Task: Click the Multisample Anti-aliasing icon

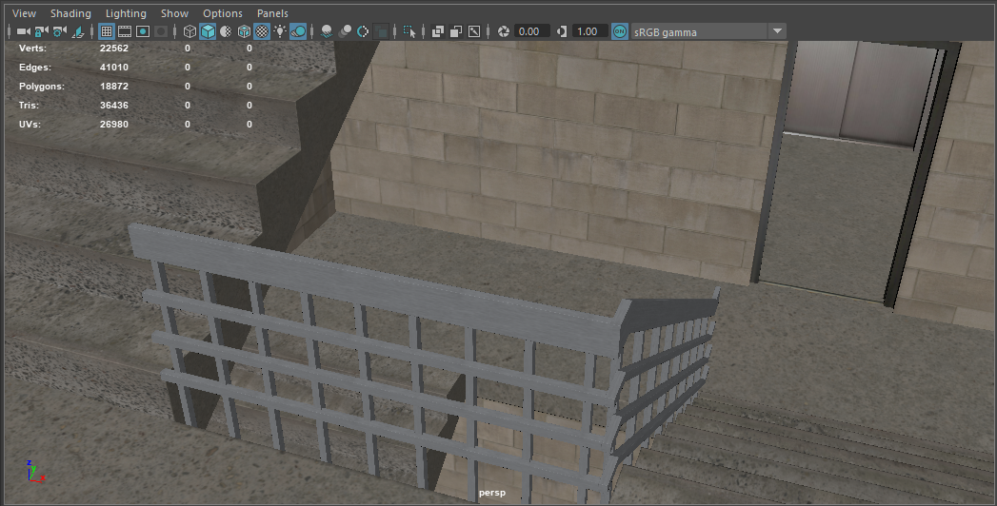Action: 363,31
